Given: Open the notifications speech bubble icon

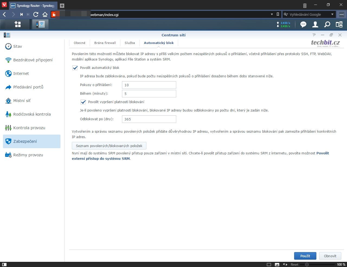Looking at the screenshot, I should pyautogui.click(x=303, y=24).
